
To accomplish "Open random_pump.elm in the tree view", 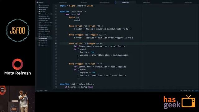I will point(45,32).
